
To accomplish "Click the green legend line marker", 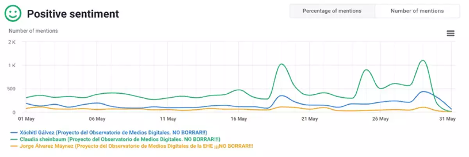I will [x=14, y=139].
